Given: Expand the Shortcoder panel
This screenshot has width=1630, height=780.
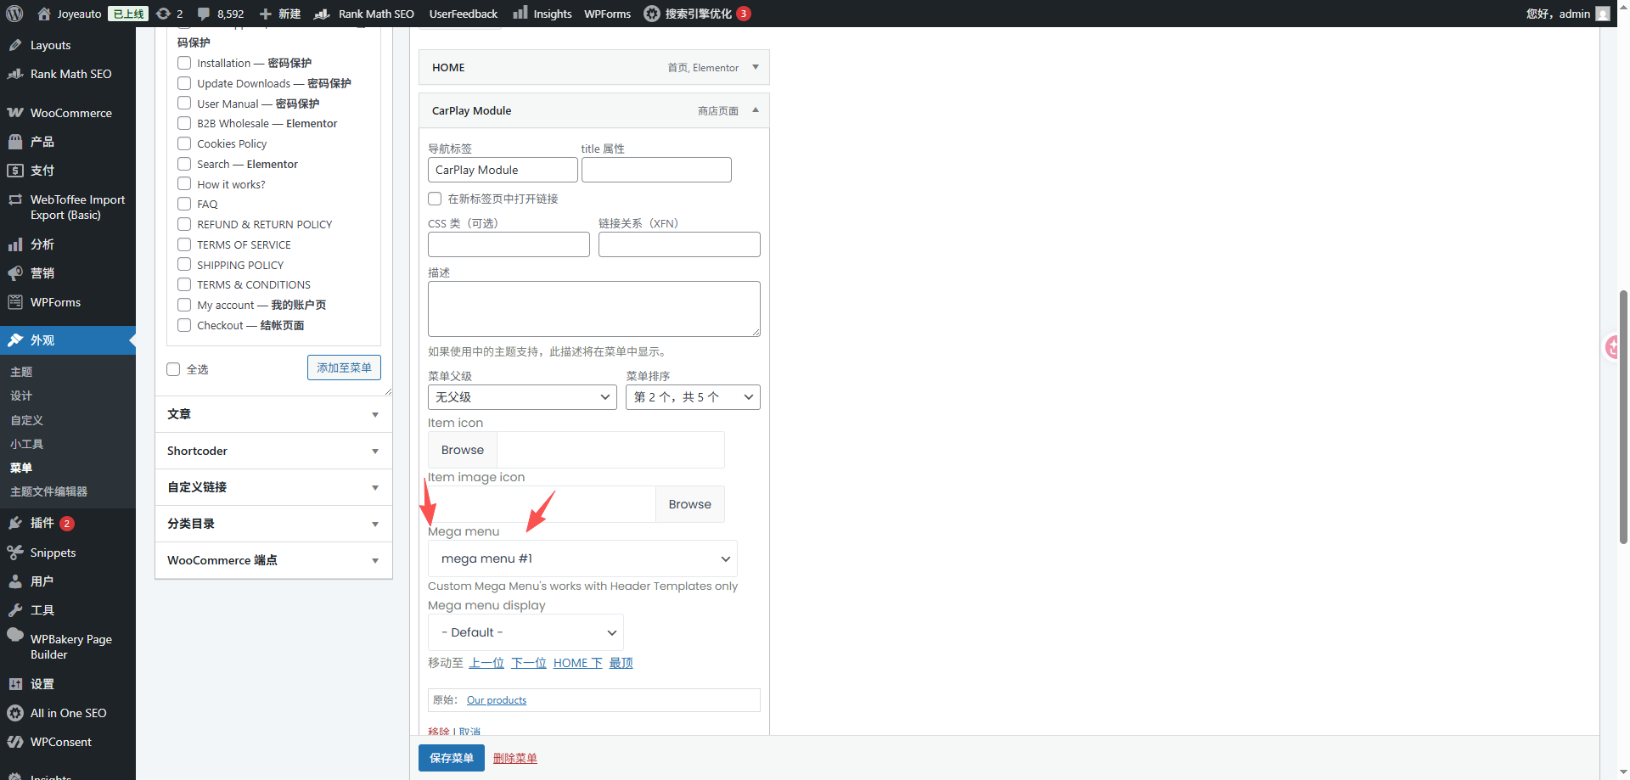Looking at the screenshot, I should [273, 451].
